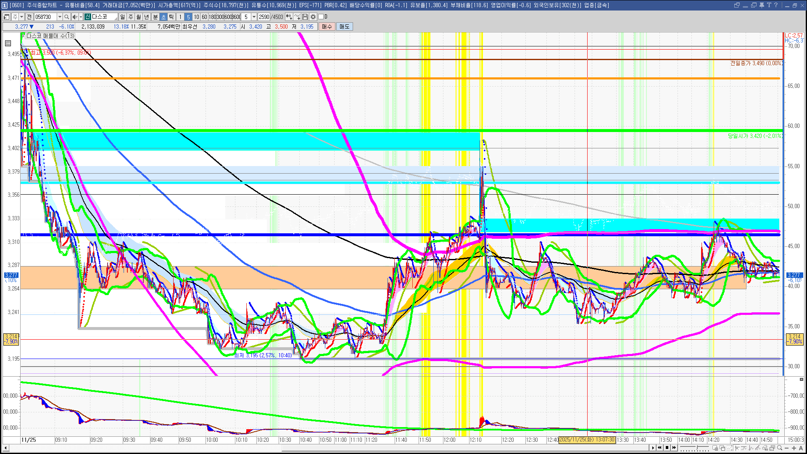Viewport: 807px width, 454px height.
Task: Click the zoom-out minus icon at bottom right
Action: (x=787, y=448)
